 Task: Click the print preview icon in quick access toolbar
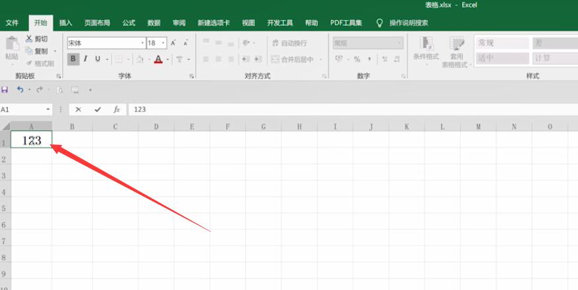(60, 89)
